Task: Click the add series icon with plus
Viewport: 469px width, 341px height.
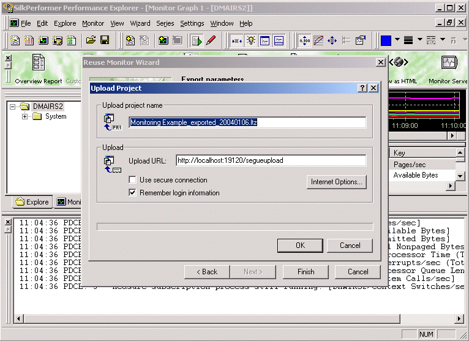Action: coord(130,40)
